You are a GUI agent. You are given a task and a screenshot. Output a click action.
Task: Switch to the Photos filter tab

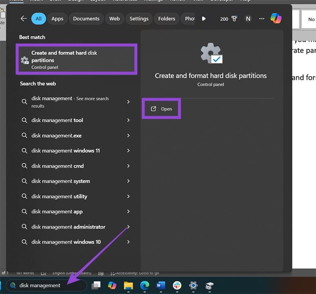(x=188, y=19)
